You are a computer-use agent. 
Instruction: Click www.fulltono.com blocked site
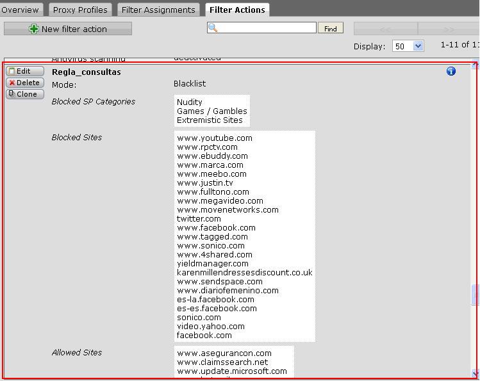[213, 191]
